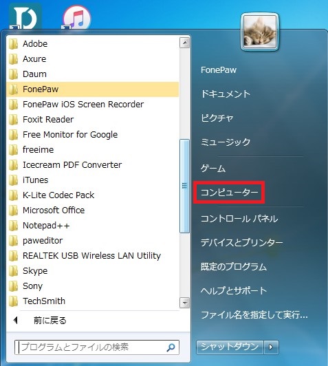Select Free Monitor for Google entry
The width and height of the screenshot is (328, 366).
70,134
